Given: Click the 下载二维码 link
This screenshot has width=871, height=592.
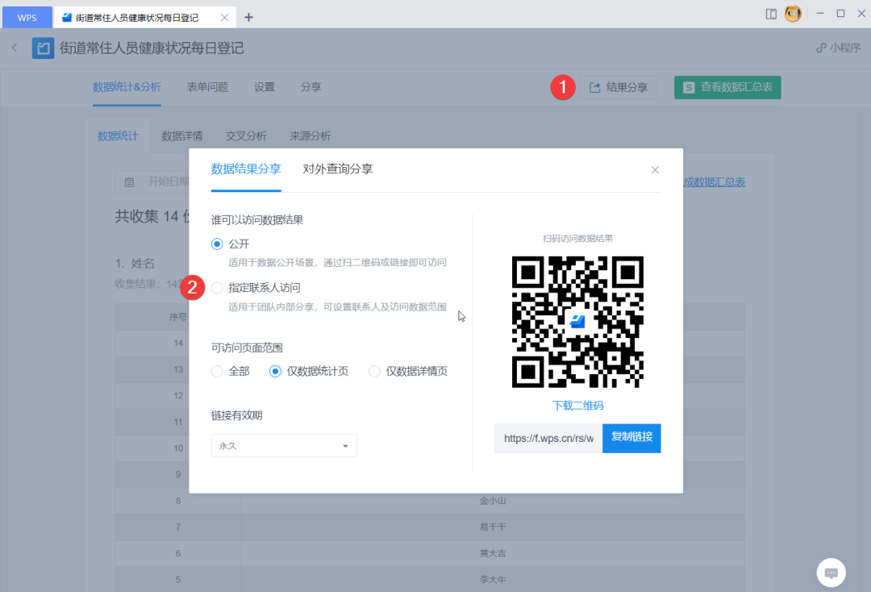Looking at the screenshot, I should [577, 406].
